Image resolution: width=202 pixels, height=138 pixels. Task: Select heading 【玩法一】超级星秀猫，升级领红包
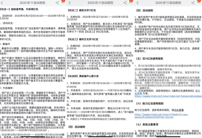[19, 9]
